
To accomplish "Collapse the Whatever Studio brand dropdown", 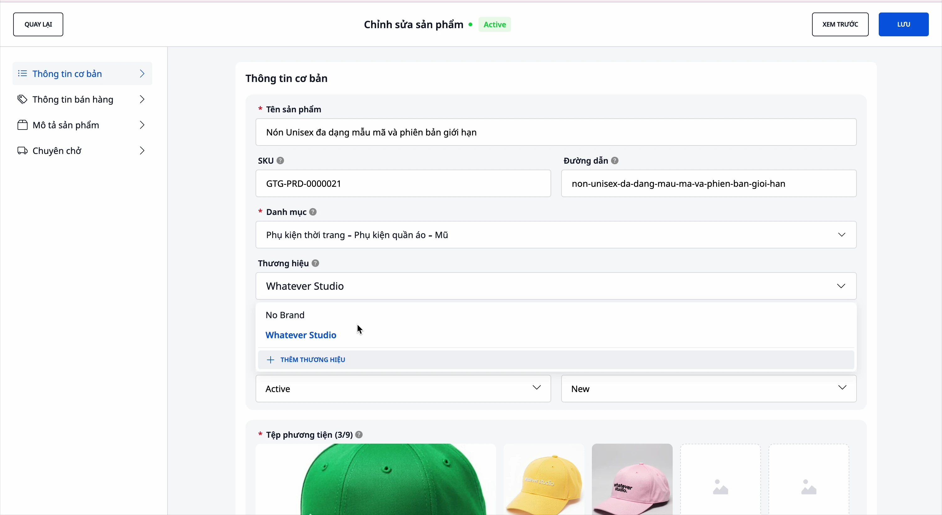I will point(841,286).
